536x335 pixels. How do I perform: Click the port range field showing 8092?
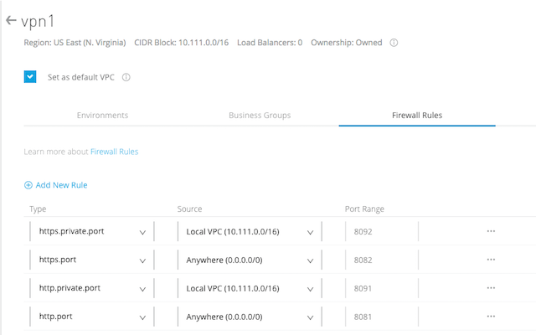(x=382, y=231)
